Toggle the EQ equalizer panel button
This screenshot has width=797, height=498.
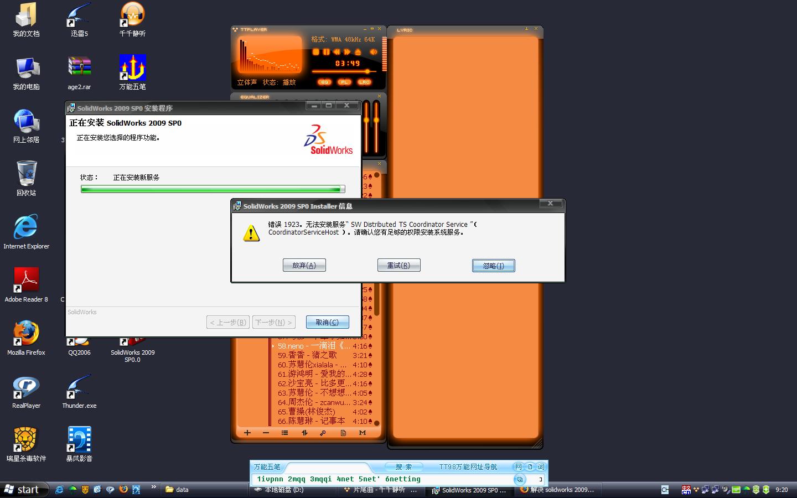(x=324, y=82)
